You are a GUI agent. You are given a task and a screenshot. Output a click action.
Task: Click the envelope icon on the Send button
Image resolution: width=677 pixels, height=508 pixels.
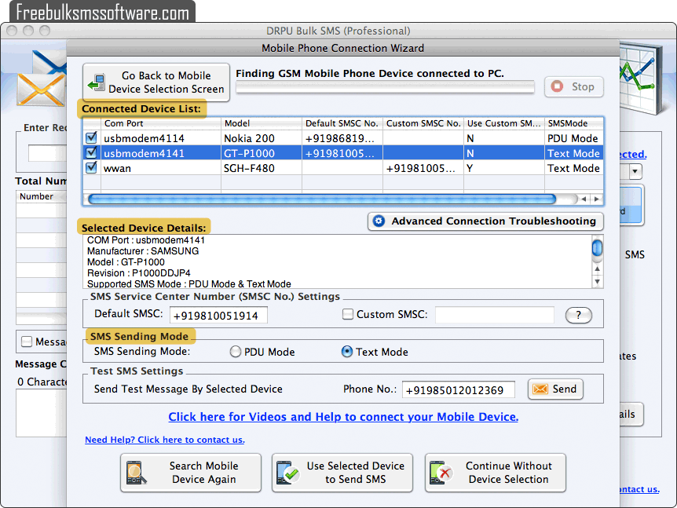click(x=540, y=389)
